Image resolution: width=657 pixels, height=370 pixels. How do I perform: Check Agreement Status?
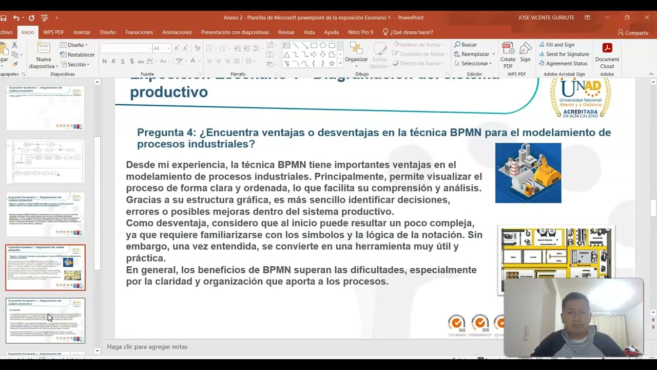(563, 63)
